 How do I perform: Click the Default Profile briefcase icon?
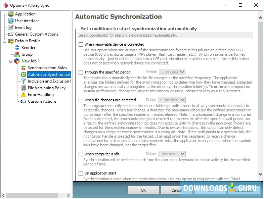click(11, 41)
